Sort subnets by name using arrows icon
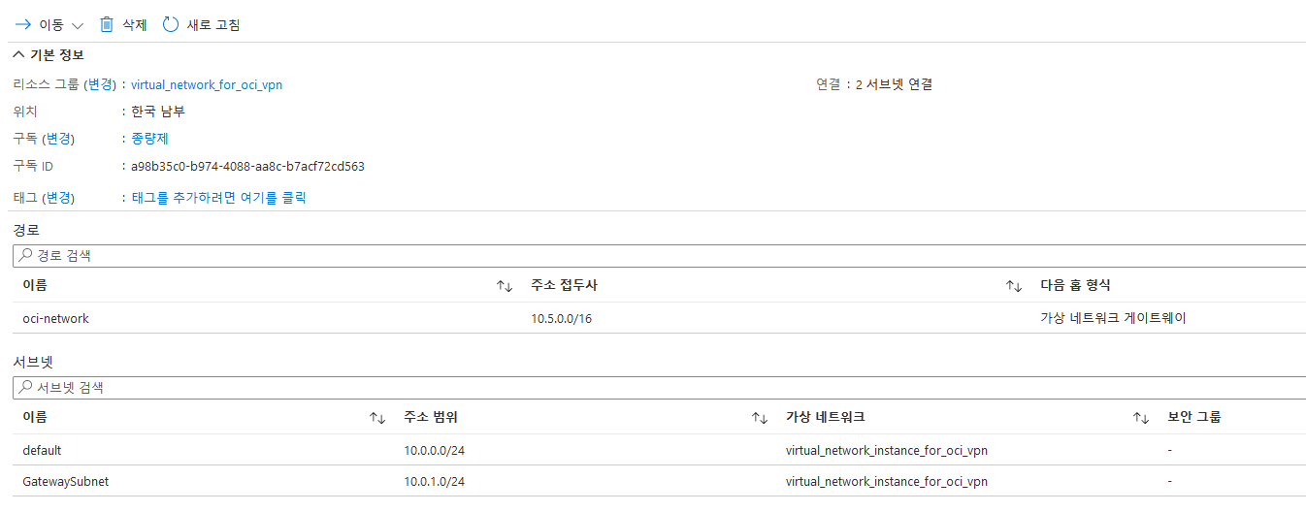Screen dimensions: 1306x512 coord(377,418)
